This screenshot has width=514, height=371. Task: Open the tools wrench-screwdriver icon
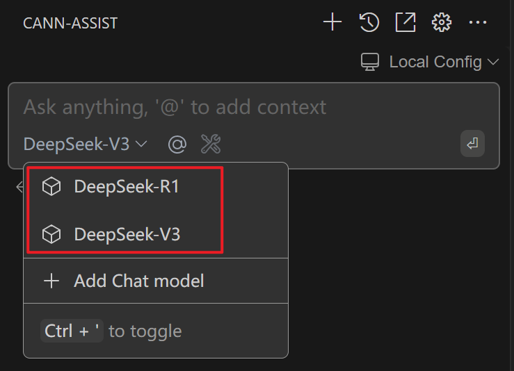tap(211, 145)
